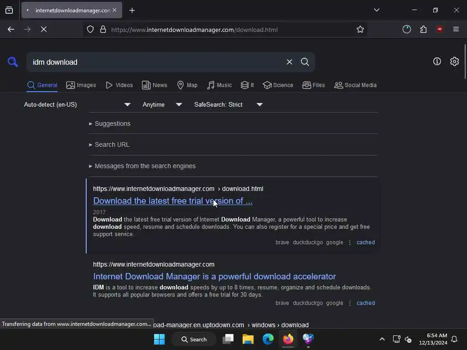
Task: Click the three-dot separator in first result
Action: point(350,242)
